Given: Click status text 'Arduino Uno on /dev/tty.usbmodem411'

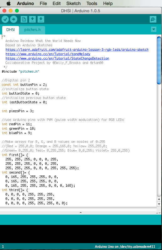Looking at the screenshot, I should tap(125, 247).
